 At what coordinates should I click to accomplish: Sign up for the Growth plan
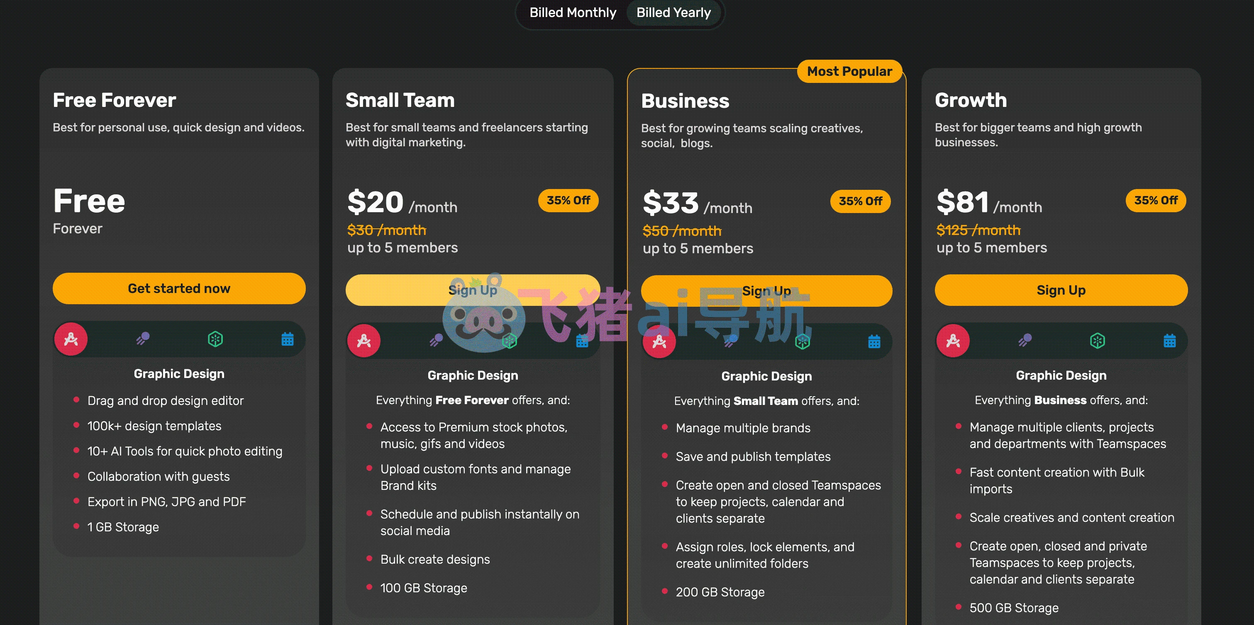tap(1061, 290)
